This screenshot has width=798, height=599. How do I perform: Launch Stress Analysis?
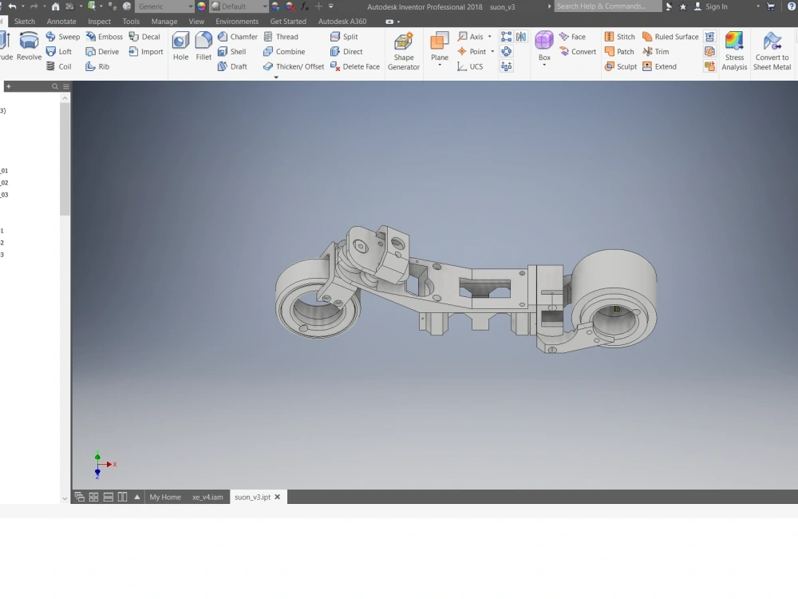734,51
